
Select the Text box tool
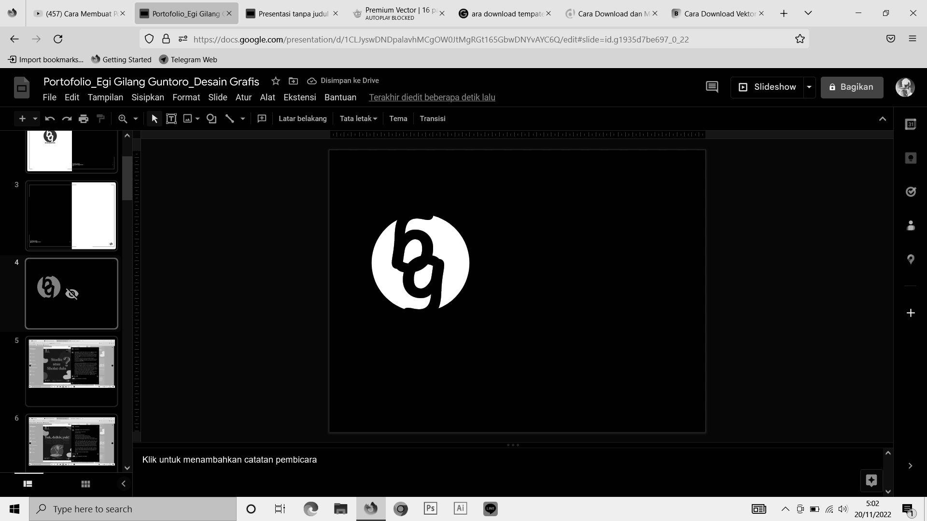point(171,119)
